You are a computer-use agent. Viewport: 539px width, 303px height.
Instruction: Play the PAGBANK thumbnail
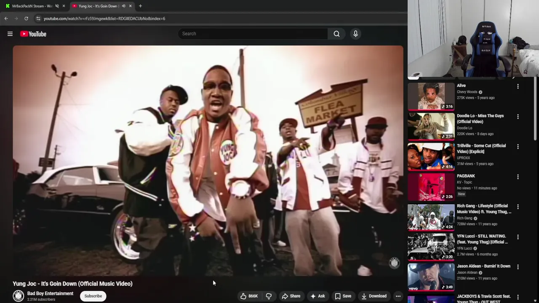tap(431, 186)
